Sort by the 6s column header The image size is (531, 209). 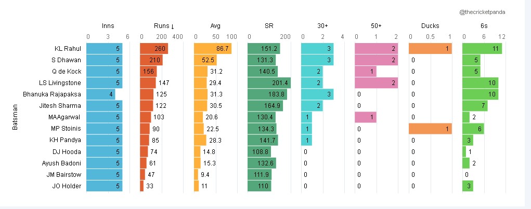tap(484, 25)
